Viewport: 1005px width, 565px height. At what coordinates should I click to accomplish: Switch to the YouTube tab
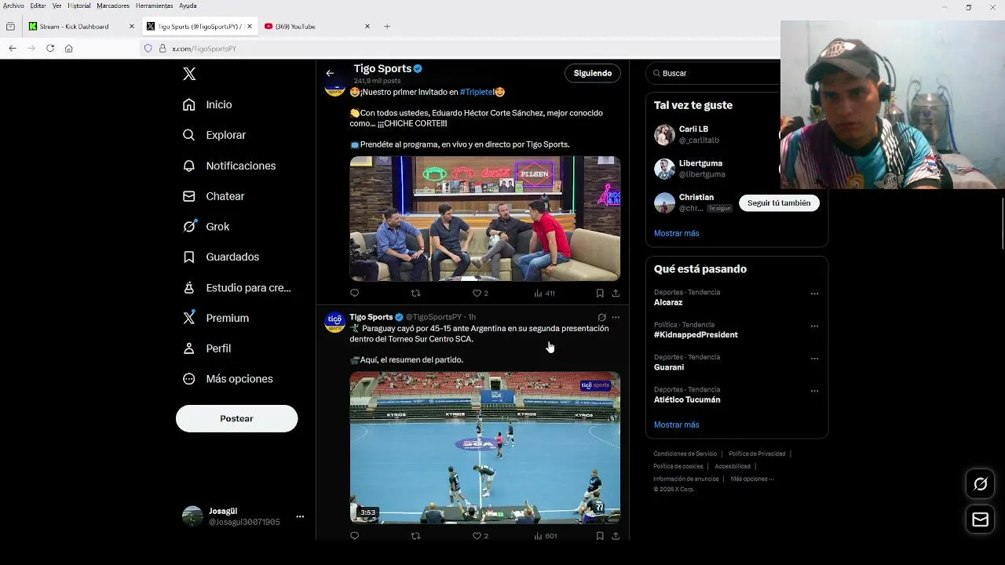317,26
